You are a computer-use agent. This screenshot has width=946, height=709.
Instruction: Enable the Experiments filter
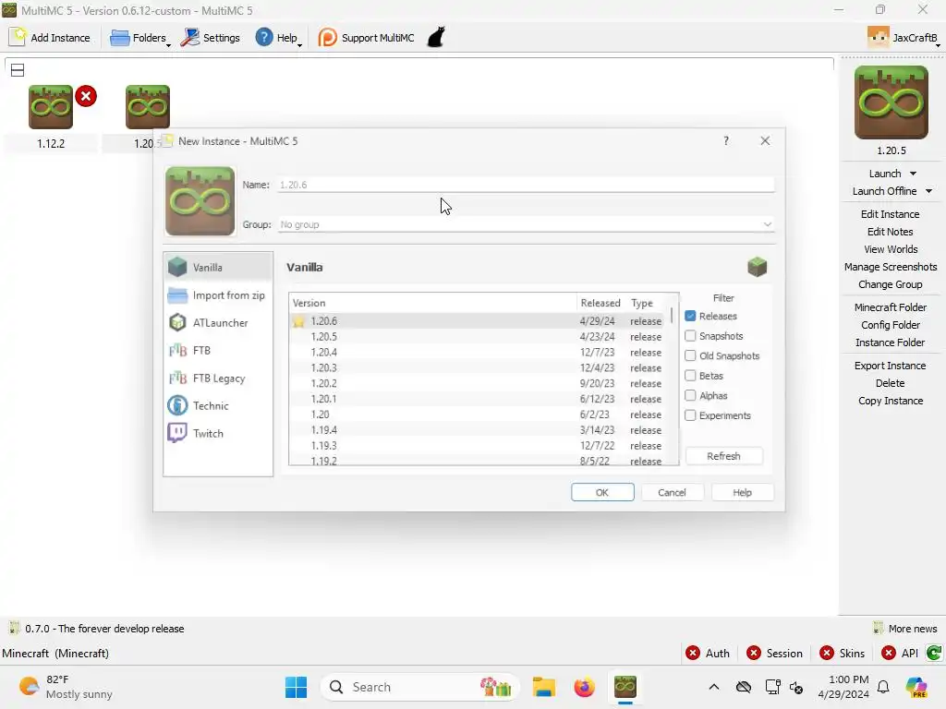[690, 415]
